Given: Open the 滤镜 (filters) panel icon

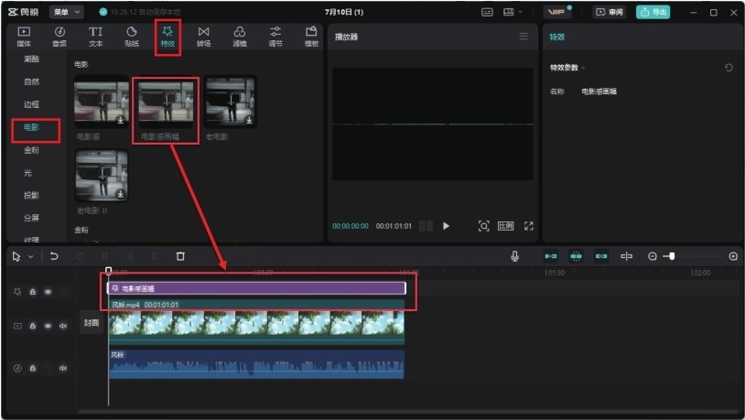Looking at the screenshot, I should click(x=239, y=36).
